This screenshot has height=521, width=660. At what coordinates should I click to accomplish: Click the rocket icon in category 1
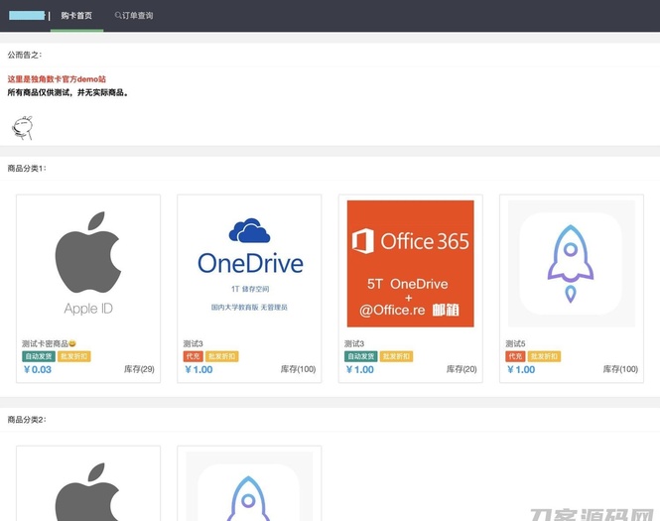click(571, 263)
